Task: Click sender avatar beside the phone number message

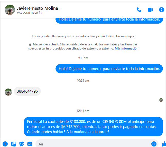Action: pyautogui.click(x=8, y=92)
